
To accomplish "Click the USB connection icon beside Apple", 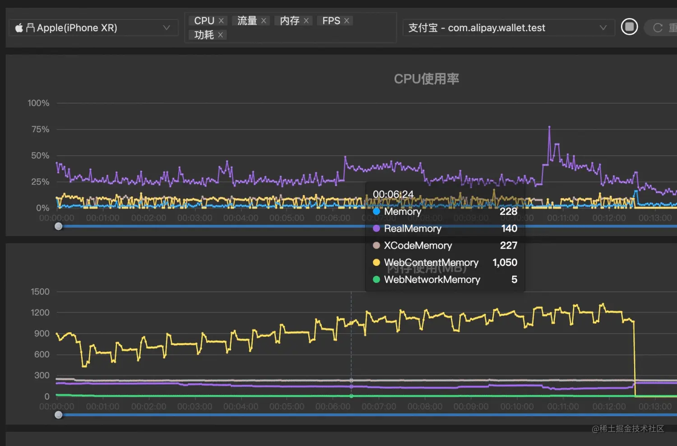I will click(x=30, y=28).
